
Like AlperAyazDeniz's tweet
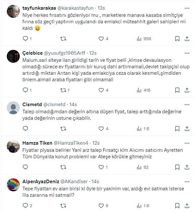coord(101,206)
